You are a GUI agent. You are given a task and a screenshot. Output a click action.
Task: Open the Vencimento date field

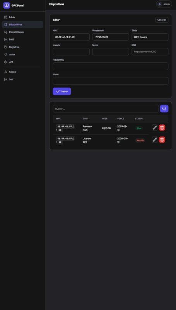[111, 37]
